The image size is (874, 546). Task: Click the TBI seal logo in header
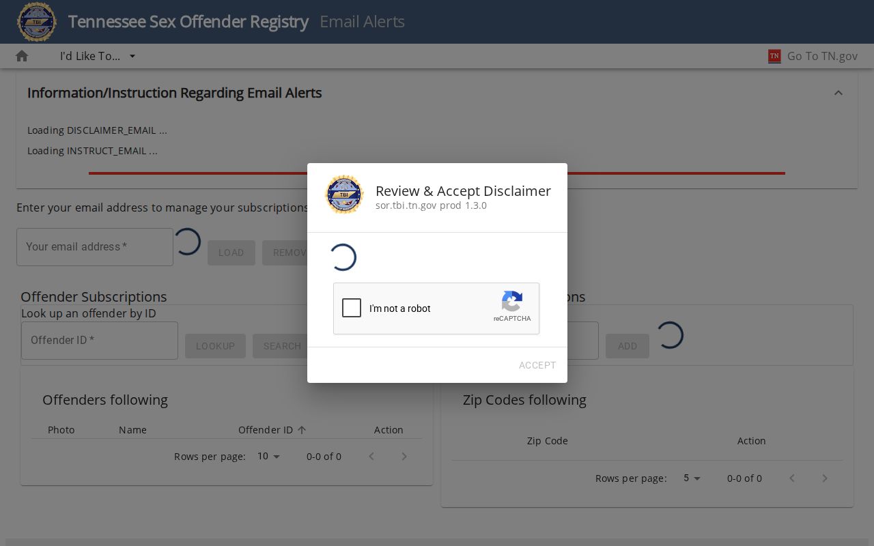(x=37, y=22)
